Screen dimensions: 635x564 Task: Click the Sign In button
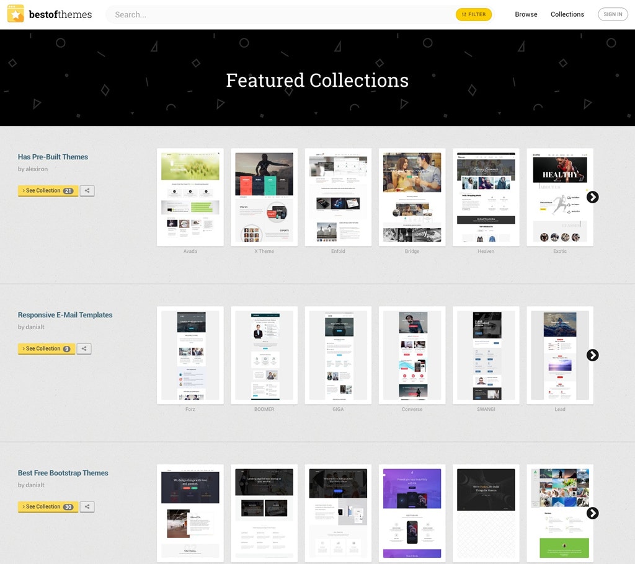pos(613,14)
